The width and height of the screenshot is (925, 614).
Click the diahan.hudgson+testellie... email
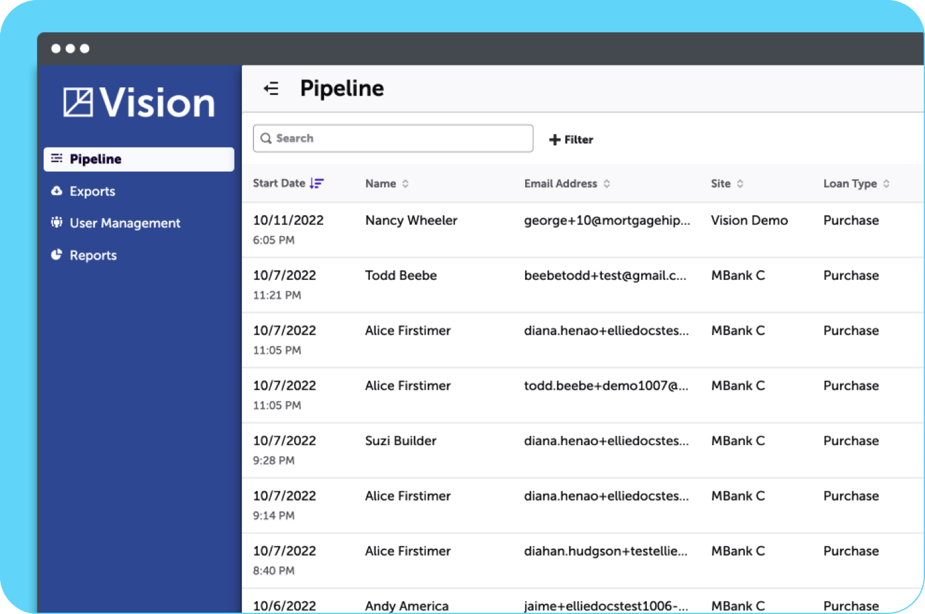606,551
